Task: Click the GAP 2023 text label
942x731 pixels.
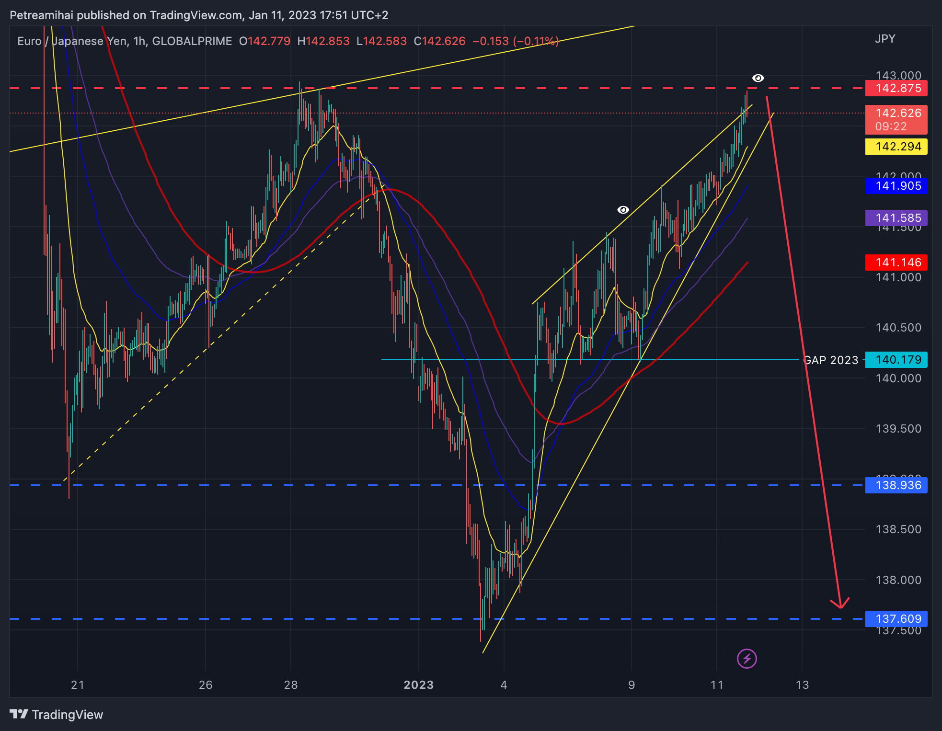Action: [831, 360]
